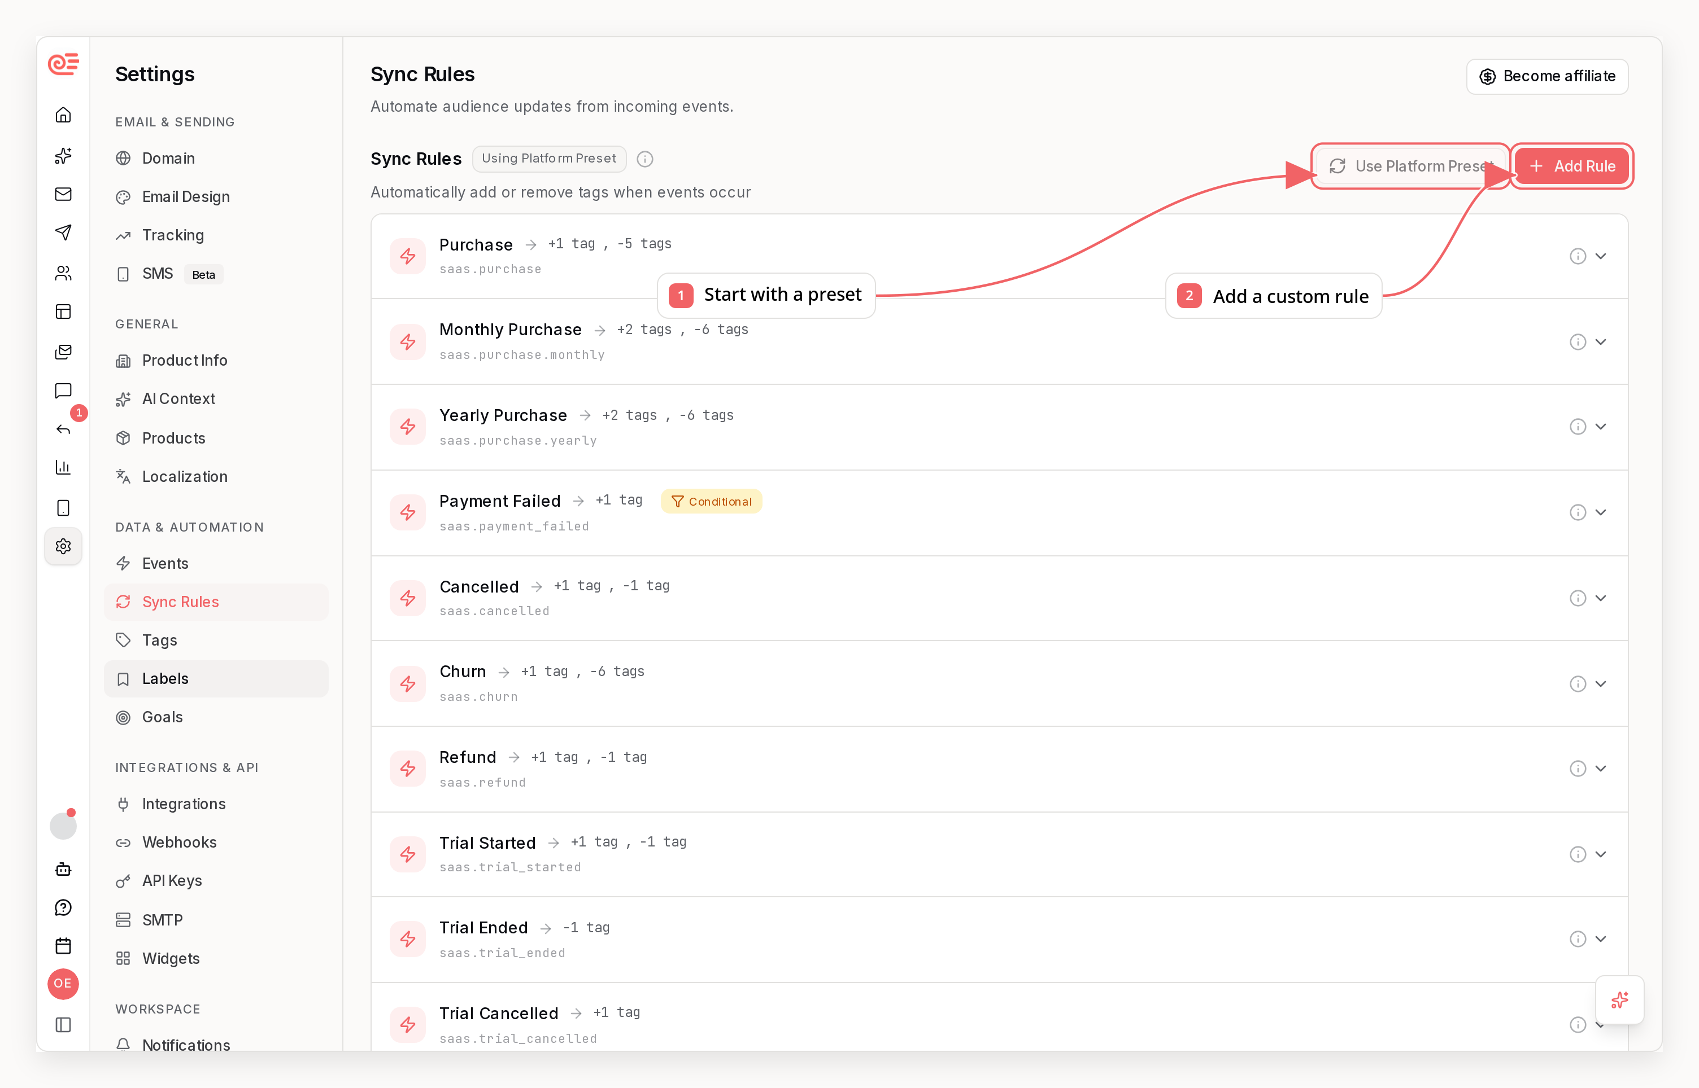This screenshot has height=1088, width=1699.
Task: Toggle the sidebar panel collapse icon
Action: point(63,1024)
